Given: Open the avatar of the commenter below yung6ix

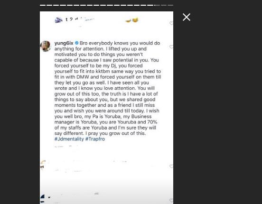Looking at the screenshot, I should click(x=43, y=165).
